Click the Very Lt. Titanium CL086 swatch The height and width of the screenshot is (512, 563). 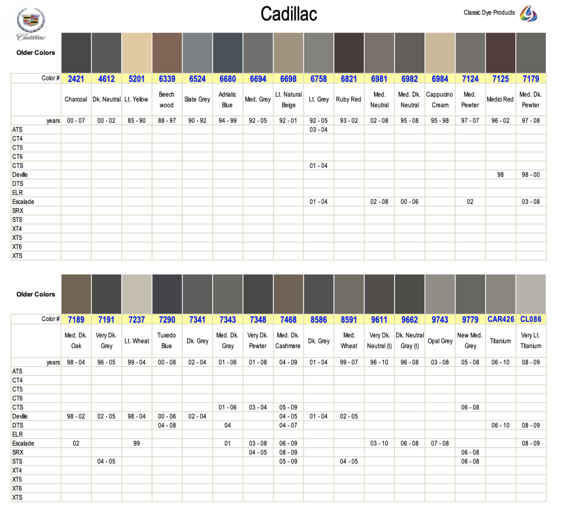pos(531,294)
